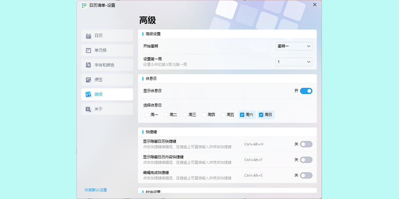
Task: Expand the 设置第一周 dropdown
Action: point(294,62)
